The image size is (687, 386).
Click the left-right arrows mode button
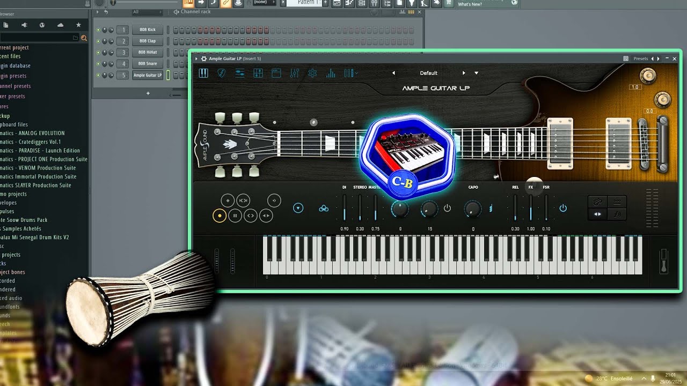[597, 214]
